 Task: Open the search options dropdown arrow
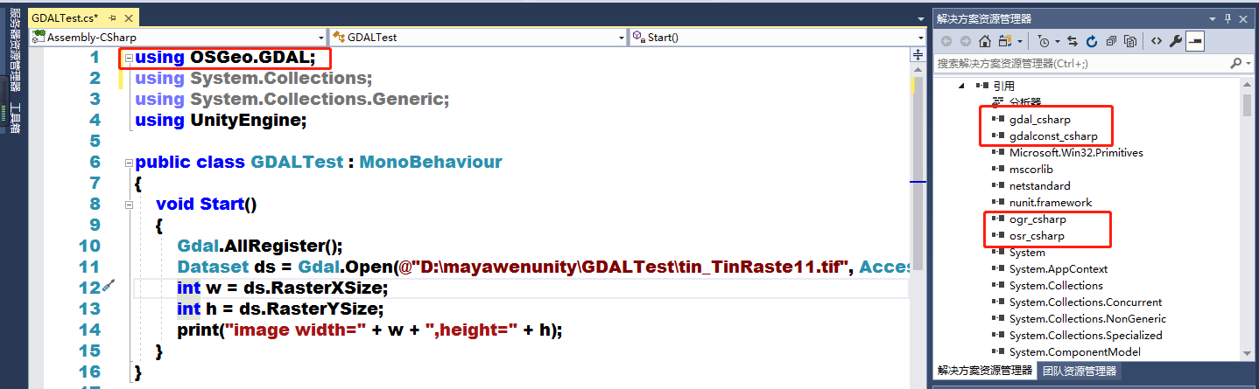pos(1248,63)
